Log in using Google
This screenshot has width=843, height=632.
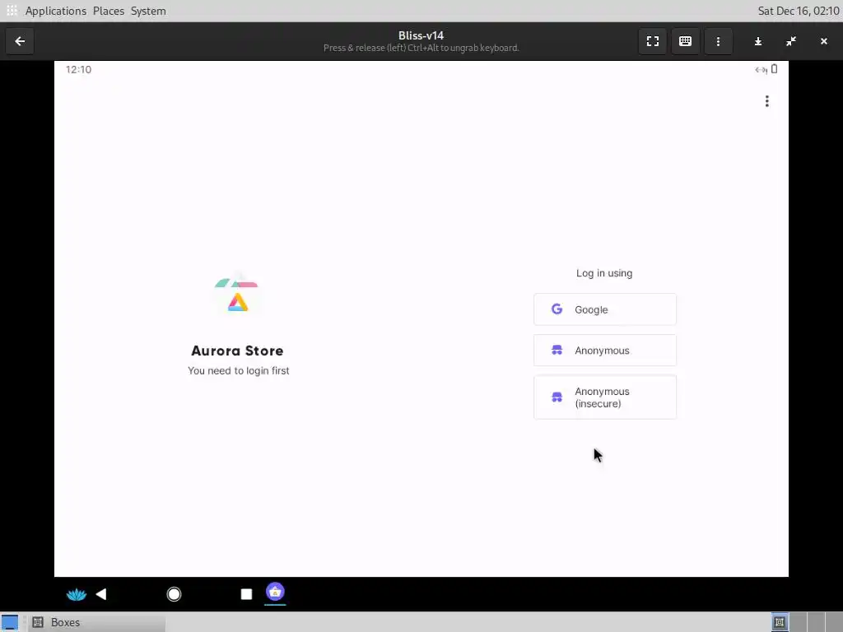pyautogui.click(x=605, y=309)
